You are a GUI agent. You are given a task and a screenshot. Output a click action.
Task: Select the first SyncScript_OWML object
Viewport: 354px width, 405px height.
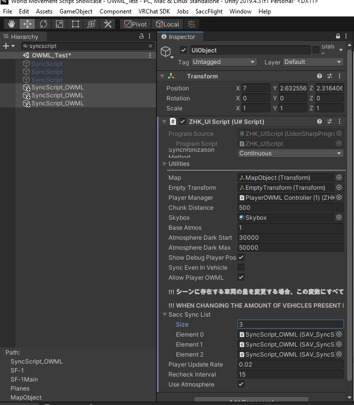point(57,87)
